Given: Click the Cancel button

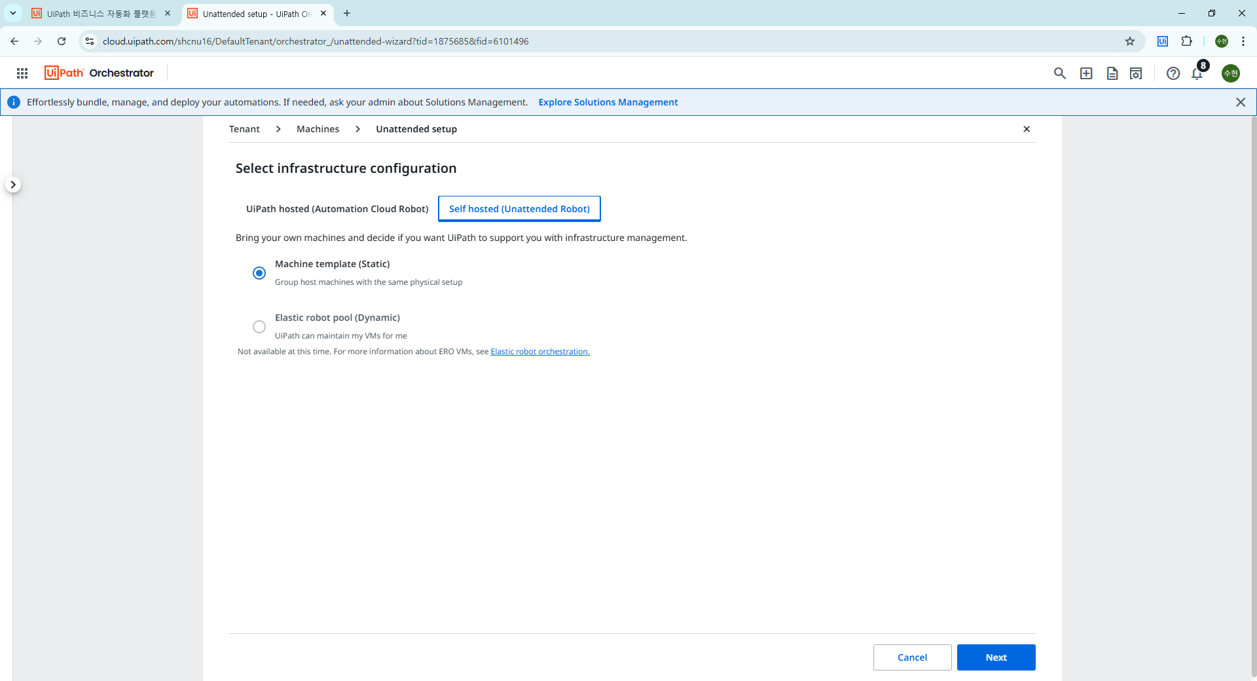Looking at the screenshot, I should [912, 657].
